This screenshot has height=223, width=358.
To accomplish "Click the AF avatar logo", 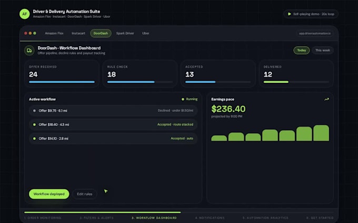I will 24,14.
